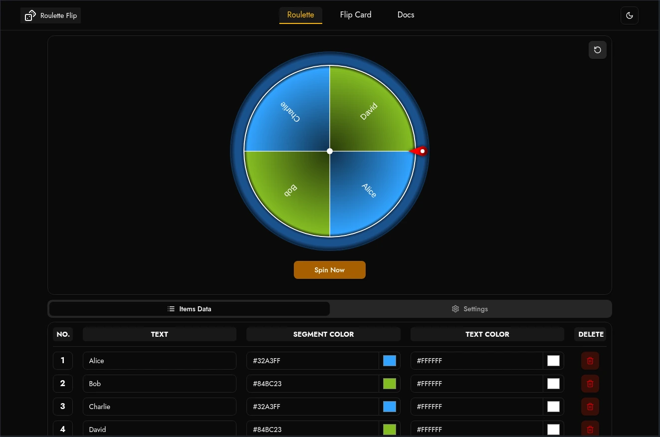Click the Bob segment on the wheel
The height and width of the screenshot is (437, 660).
291,190
